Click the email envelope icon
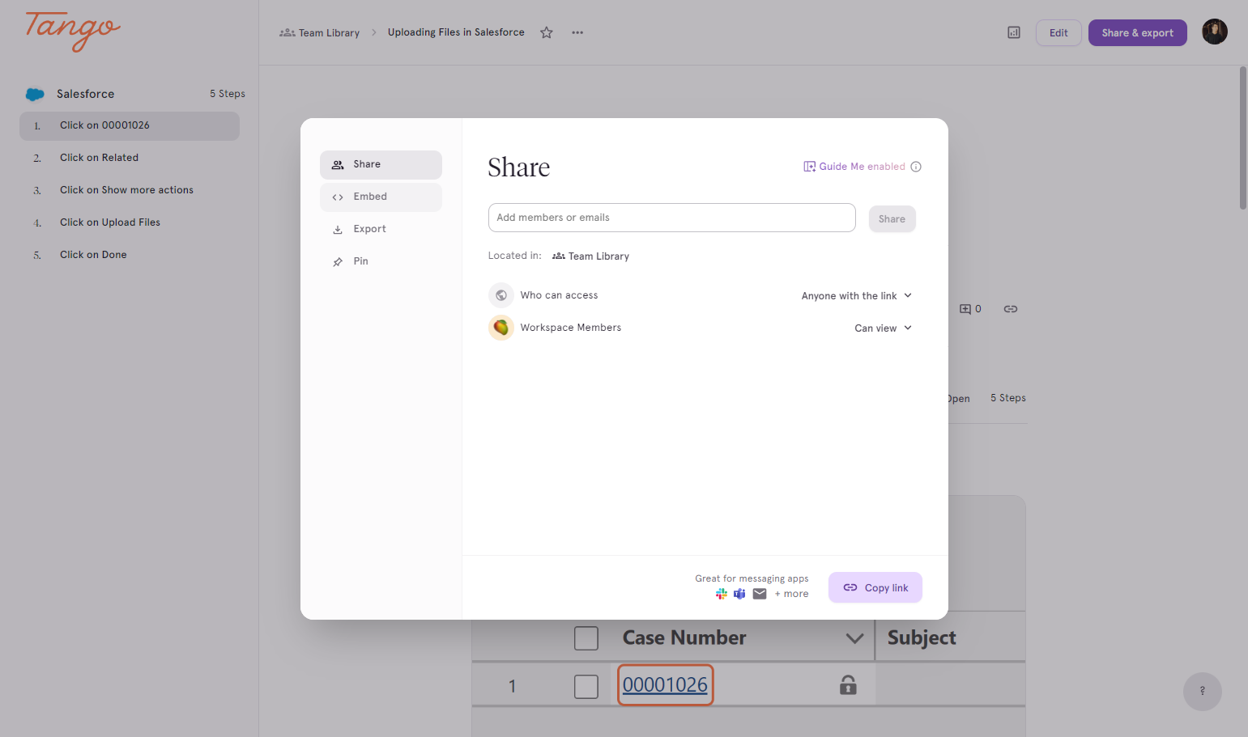This screenshot has width=1248, height=737. [x=760, y=594]
